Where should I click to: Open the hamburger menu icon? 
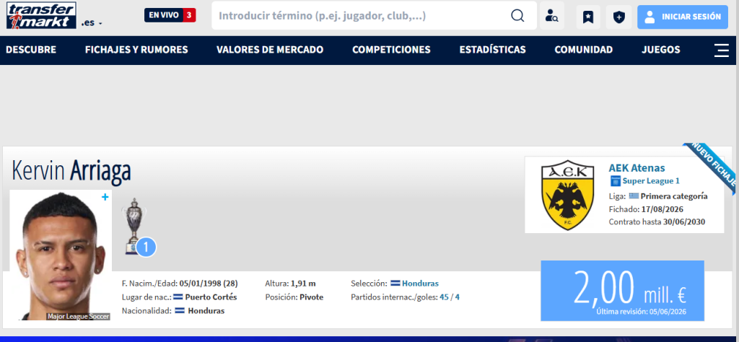tap(722, 51)
